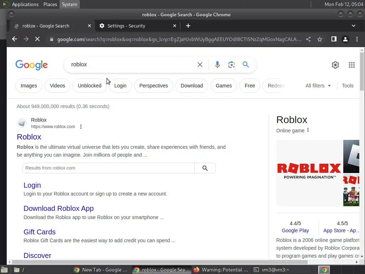
Task: Select the Unblocked filter chip
Action: click(89, 86)
